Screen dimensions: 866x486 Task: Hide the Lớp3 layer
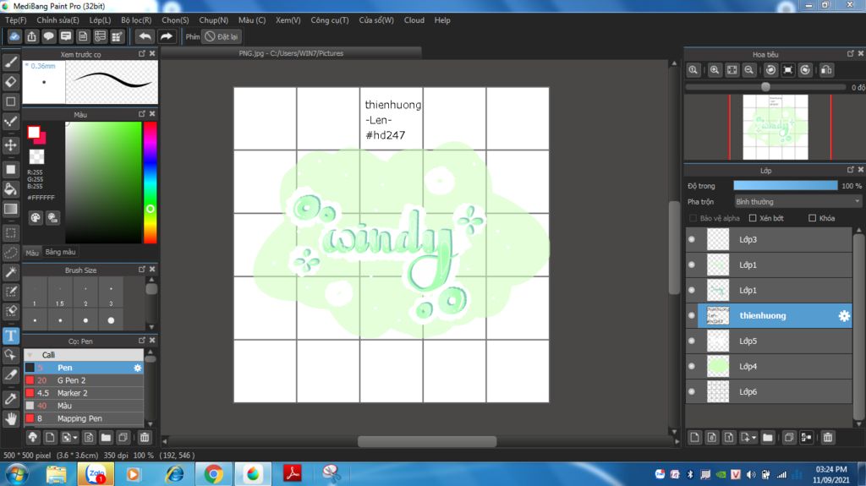[692, 240]
